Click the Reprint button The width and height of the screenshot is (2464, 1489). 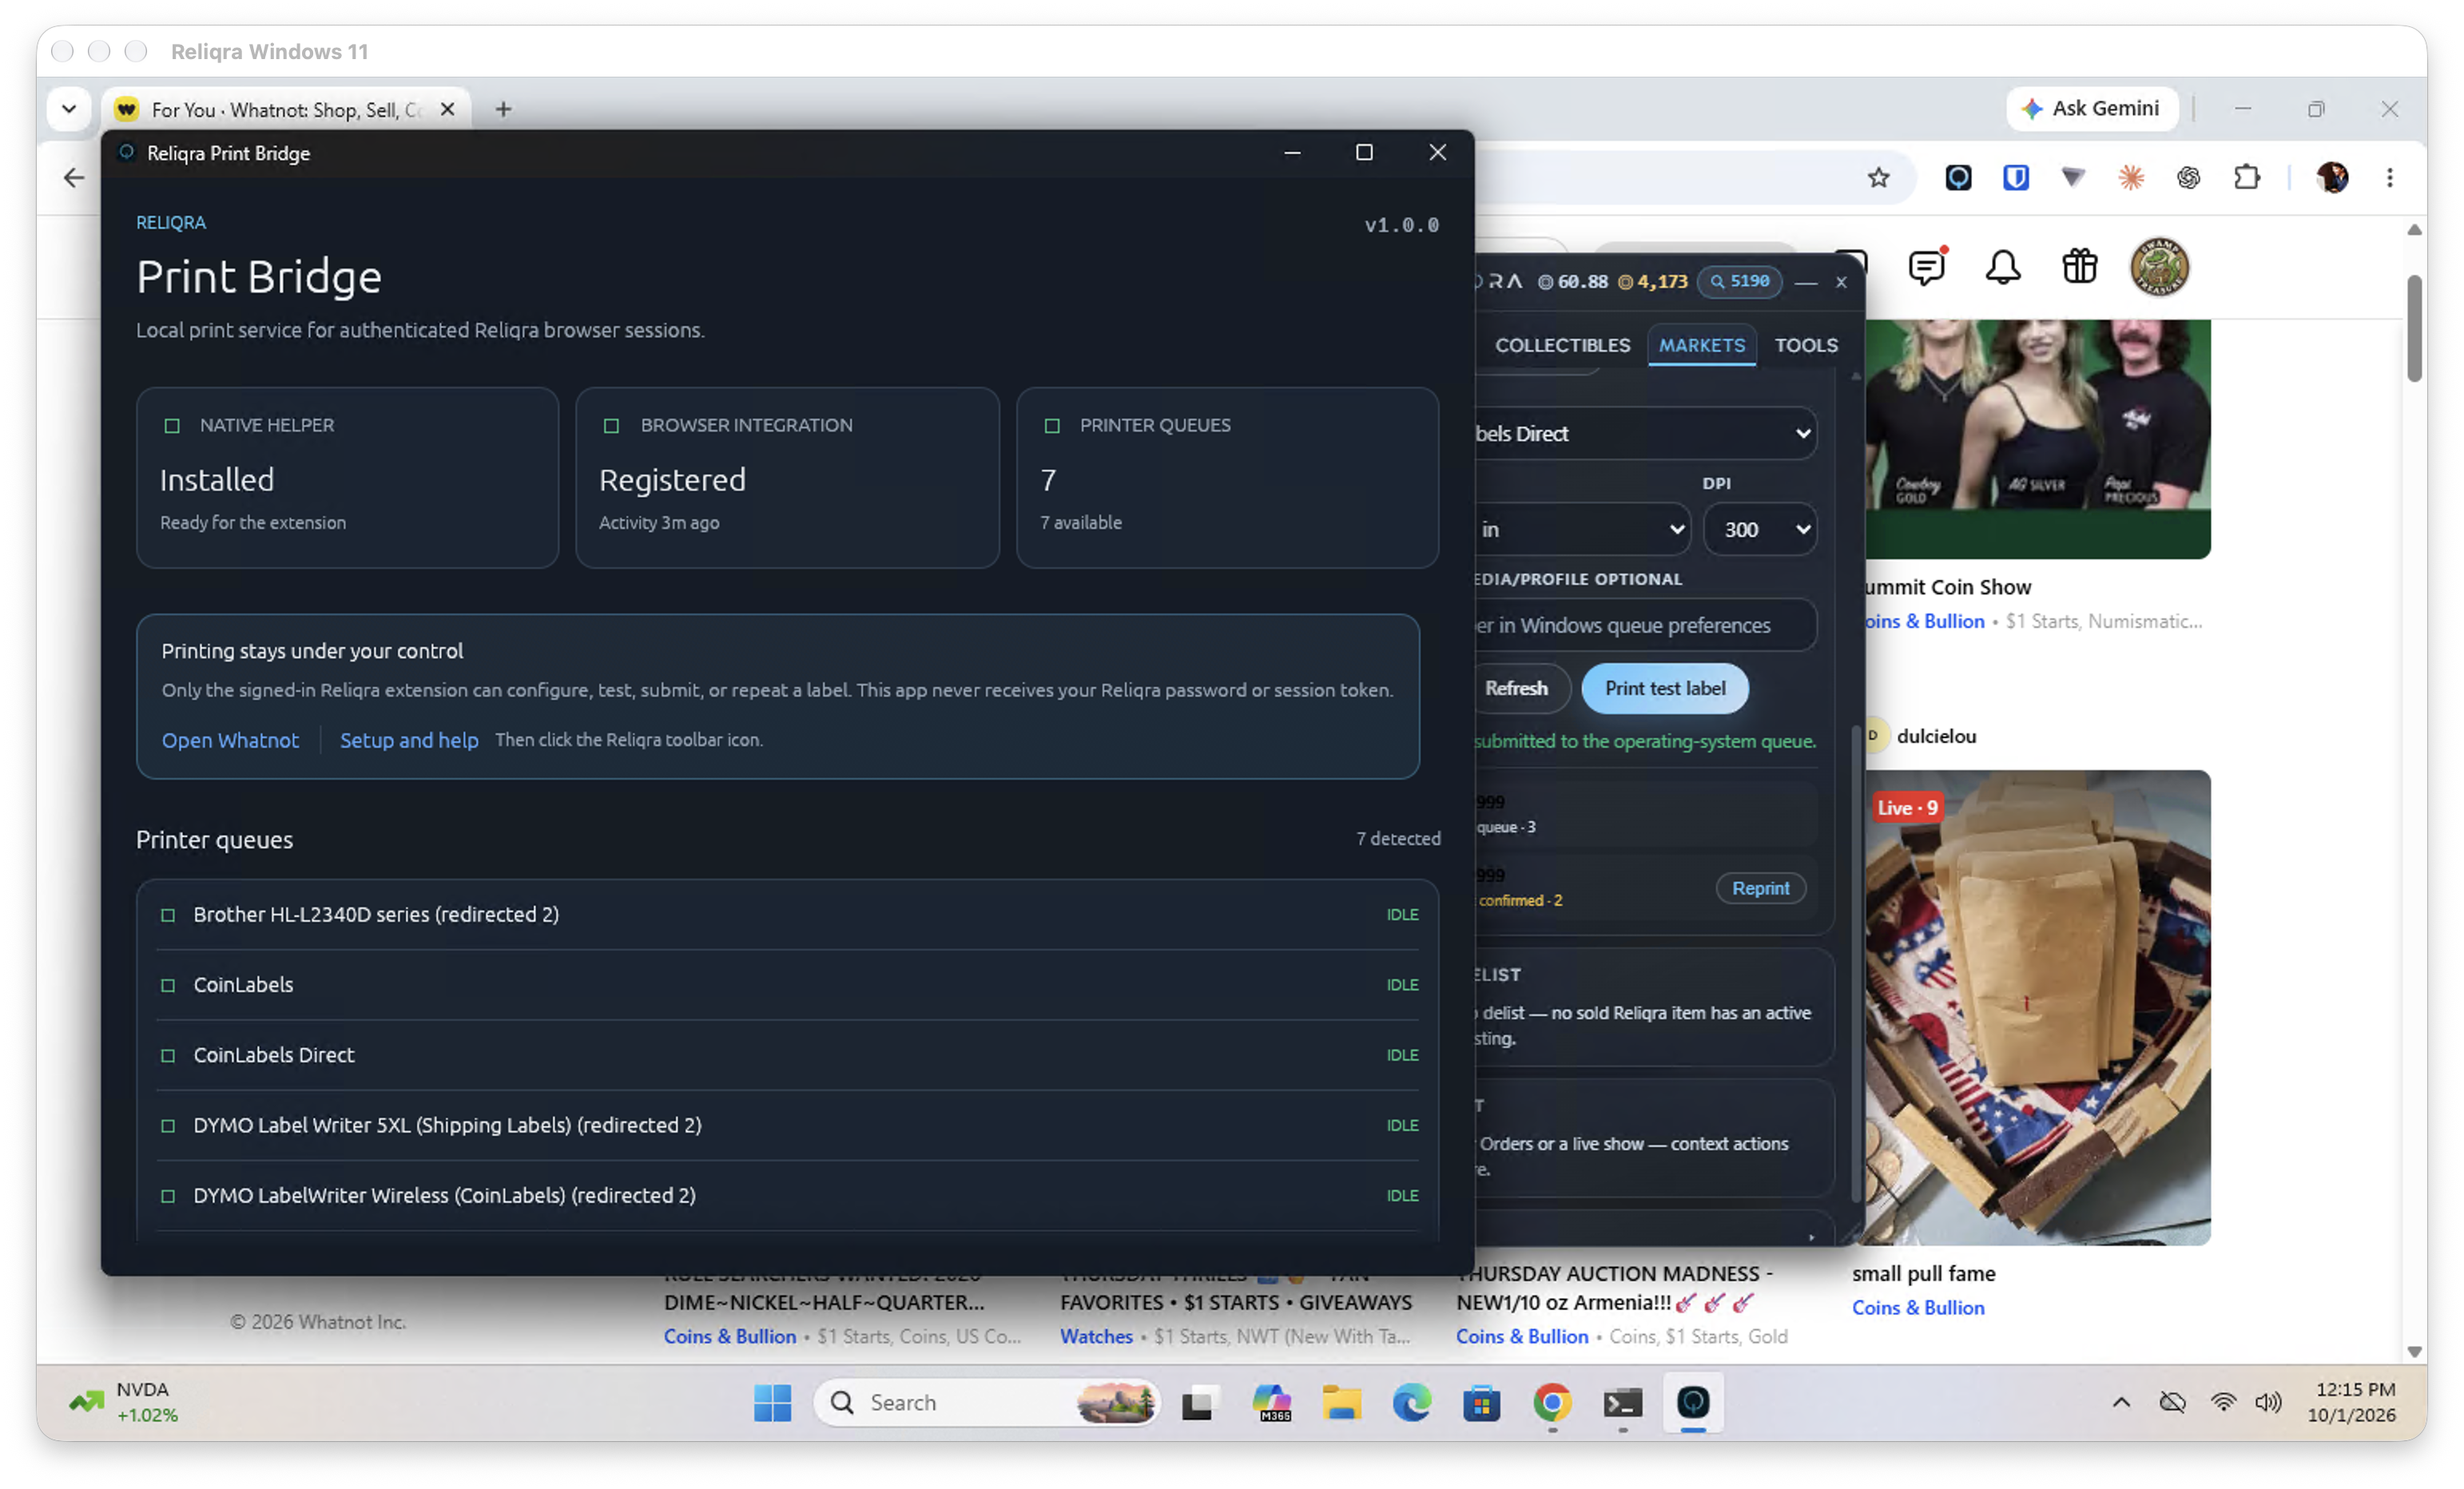(1760, 888)
